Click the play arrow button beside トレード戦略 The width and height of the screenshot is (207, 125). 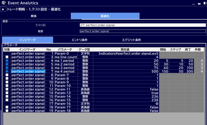coord(3,9)
